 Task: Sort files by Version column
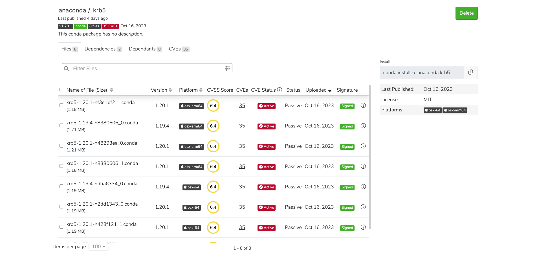tap(161, 90)
